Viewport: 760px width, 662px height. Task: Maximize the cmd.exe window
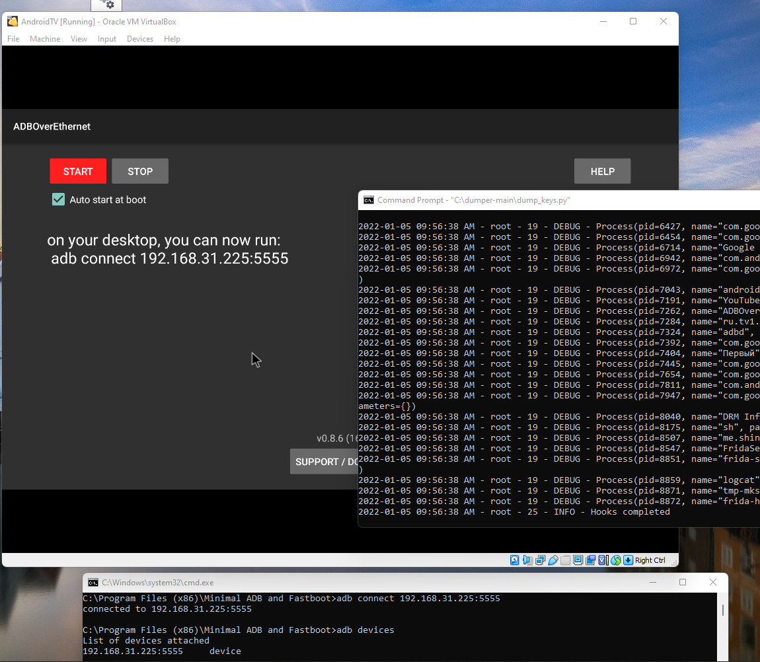point(683,582)
